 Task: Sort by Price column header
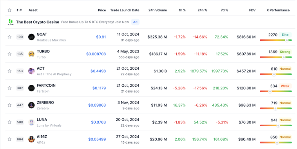[102, 10]
